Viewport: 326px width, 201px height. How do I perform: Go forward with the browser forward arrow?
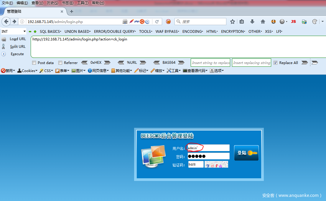click(x=14, y=22)
